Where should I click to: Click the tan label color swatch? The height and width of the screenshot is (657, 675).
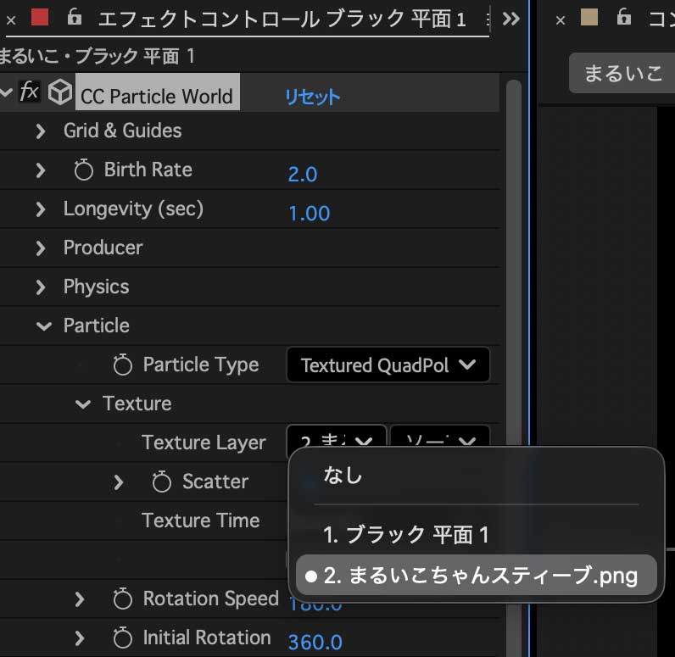(x=589, y=17)
